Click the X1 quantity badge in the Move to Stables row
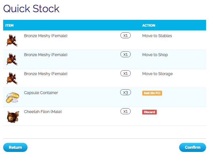Screen dimensions: 210x157 [126, 35]
